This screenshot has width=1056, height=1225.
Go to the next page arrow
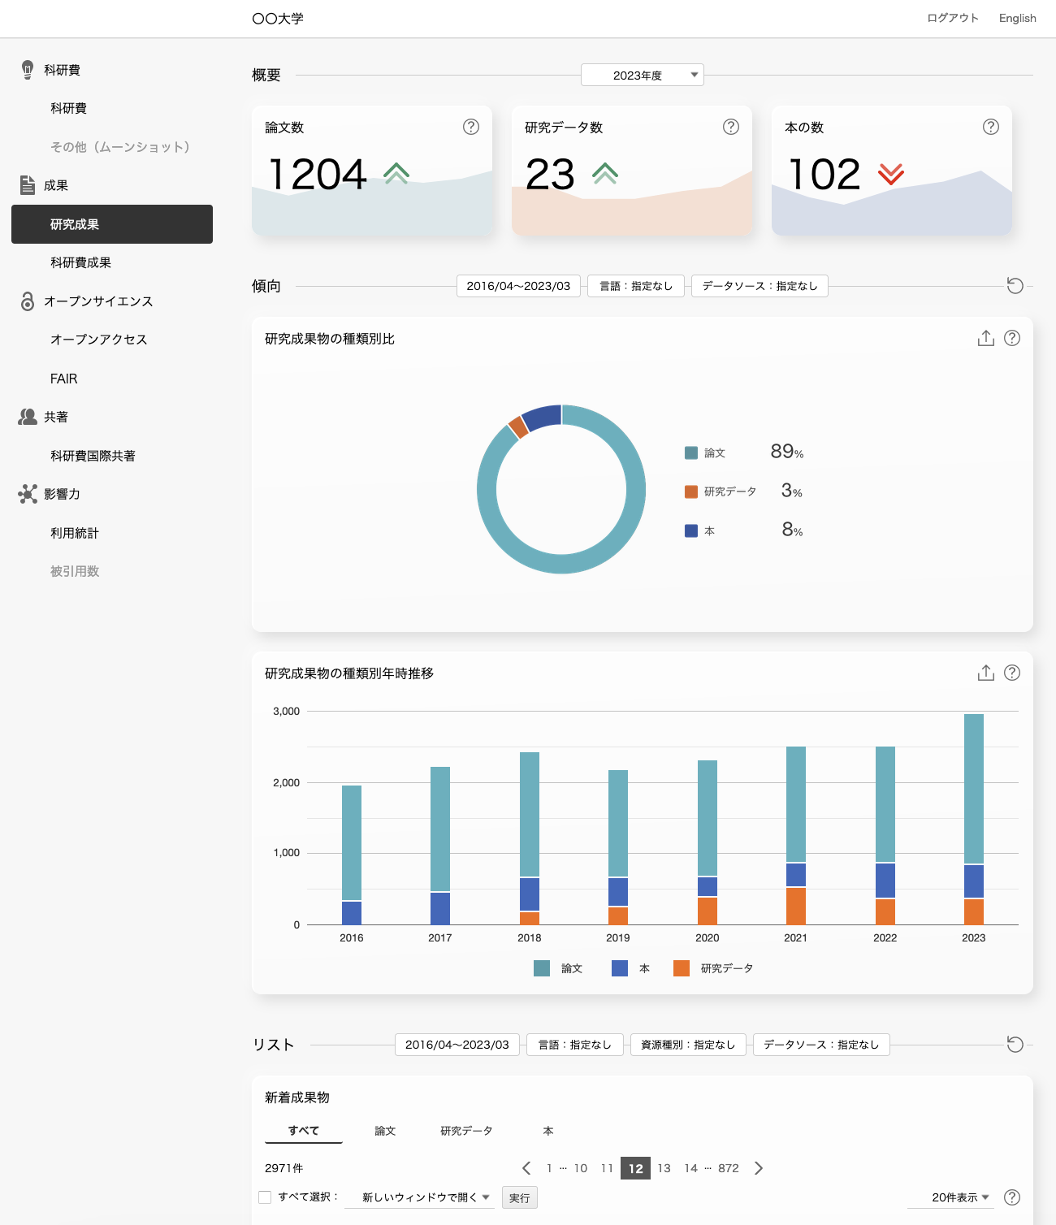759,1168
